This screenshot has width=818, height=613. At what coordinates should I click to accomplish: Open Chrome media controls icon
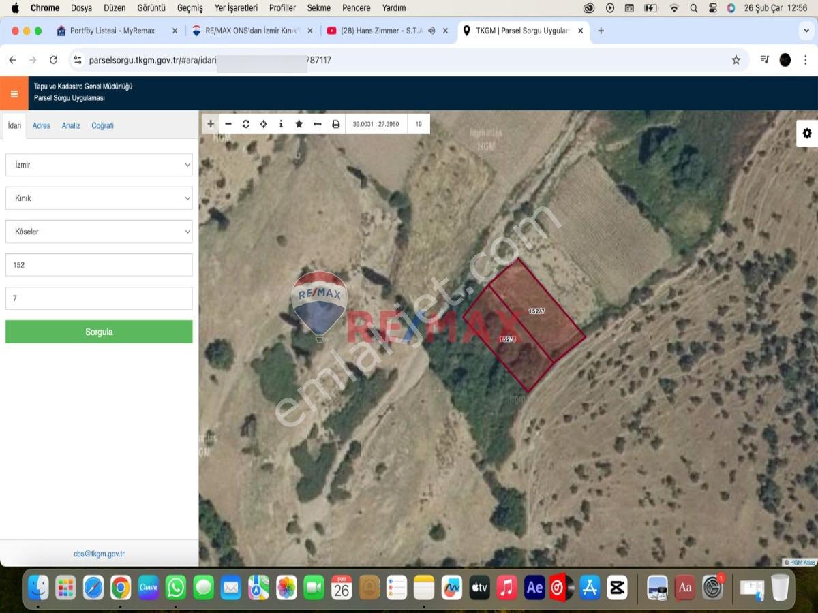(765, 60)
